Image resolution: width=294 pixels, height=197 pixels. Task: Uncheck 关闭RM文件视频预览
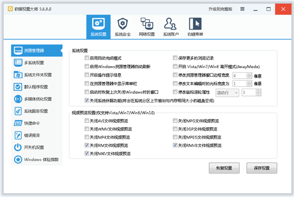pos(86,145)
